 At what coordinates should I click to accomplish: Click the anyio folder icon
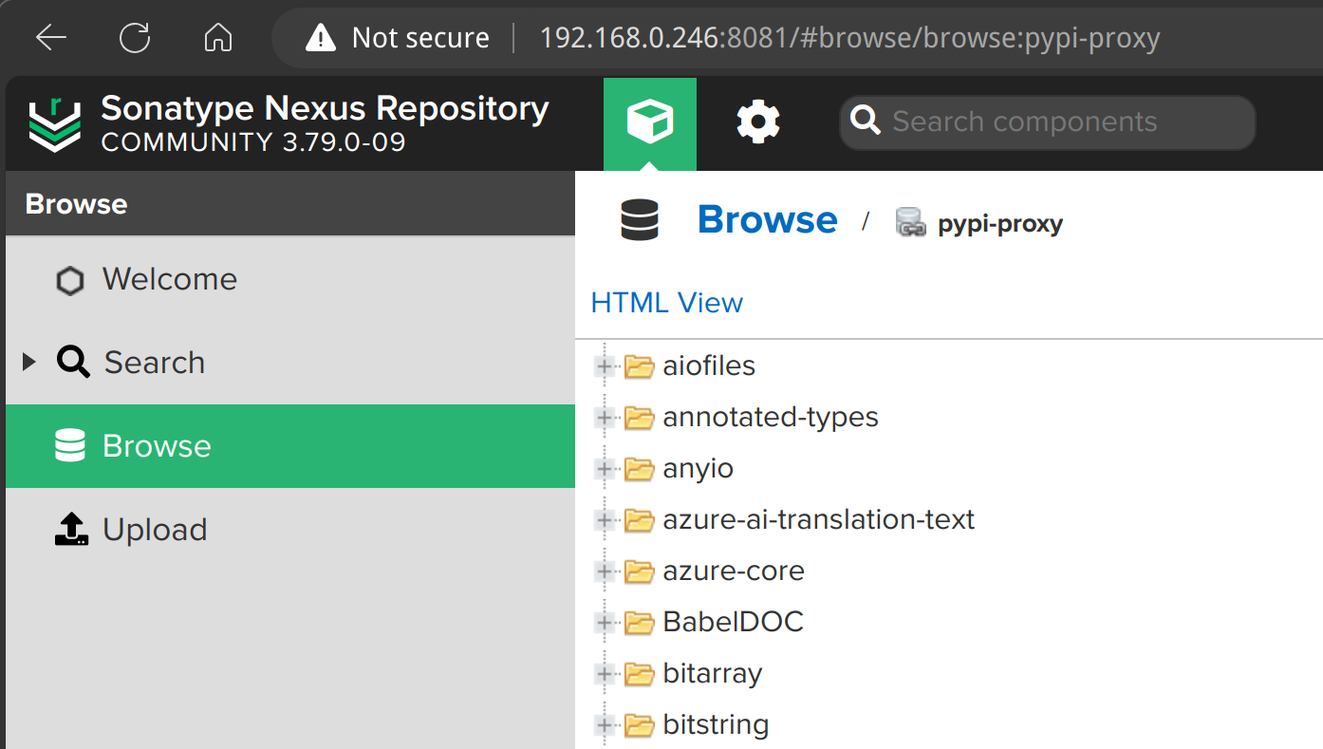click(x=640, y=469)
